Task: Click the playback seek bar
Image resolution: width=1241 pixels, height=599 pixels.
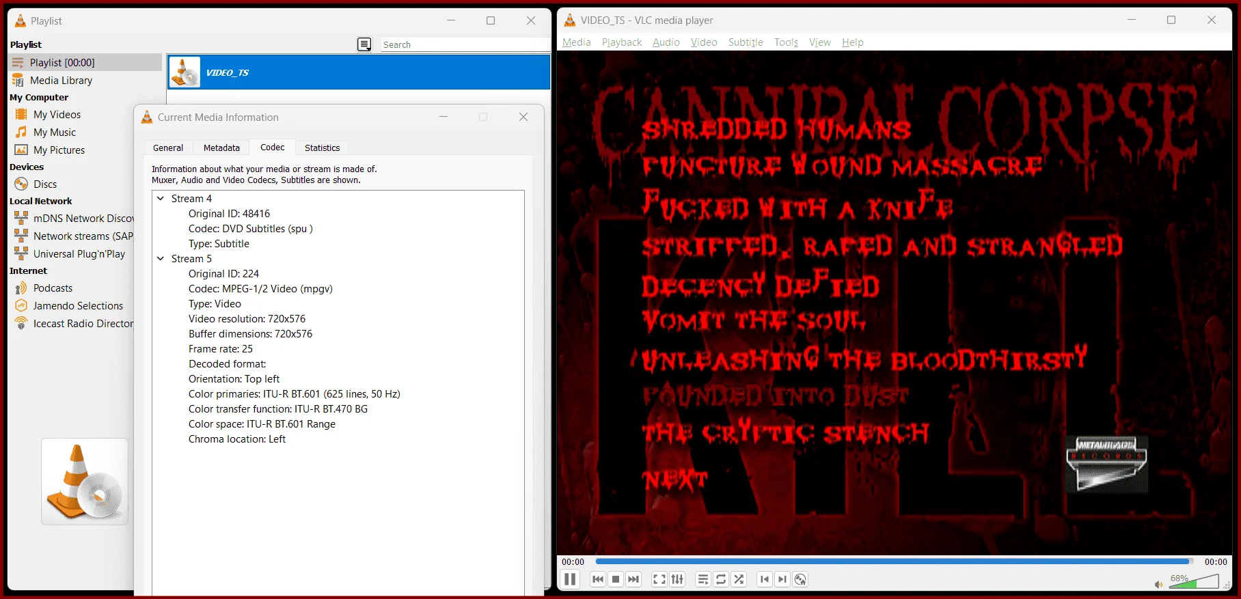Action: tap(893, 561)
